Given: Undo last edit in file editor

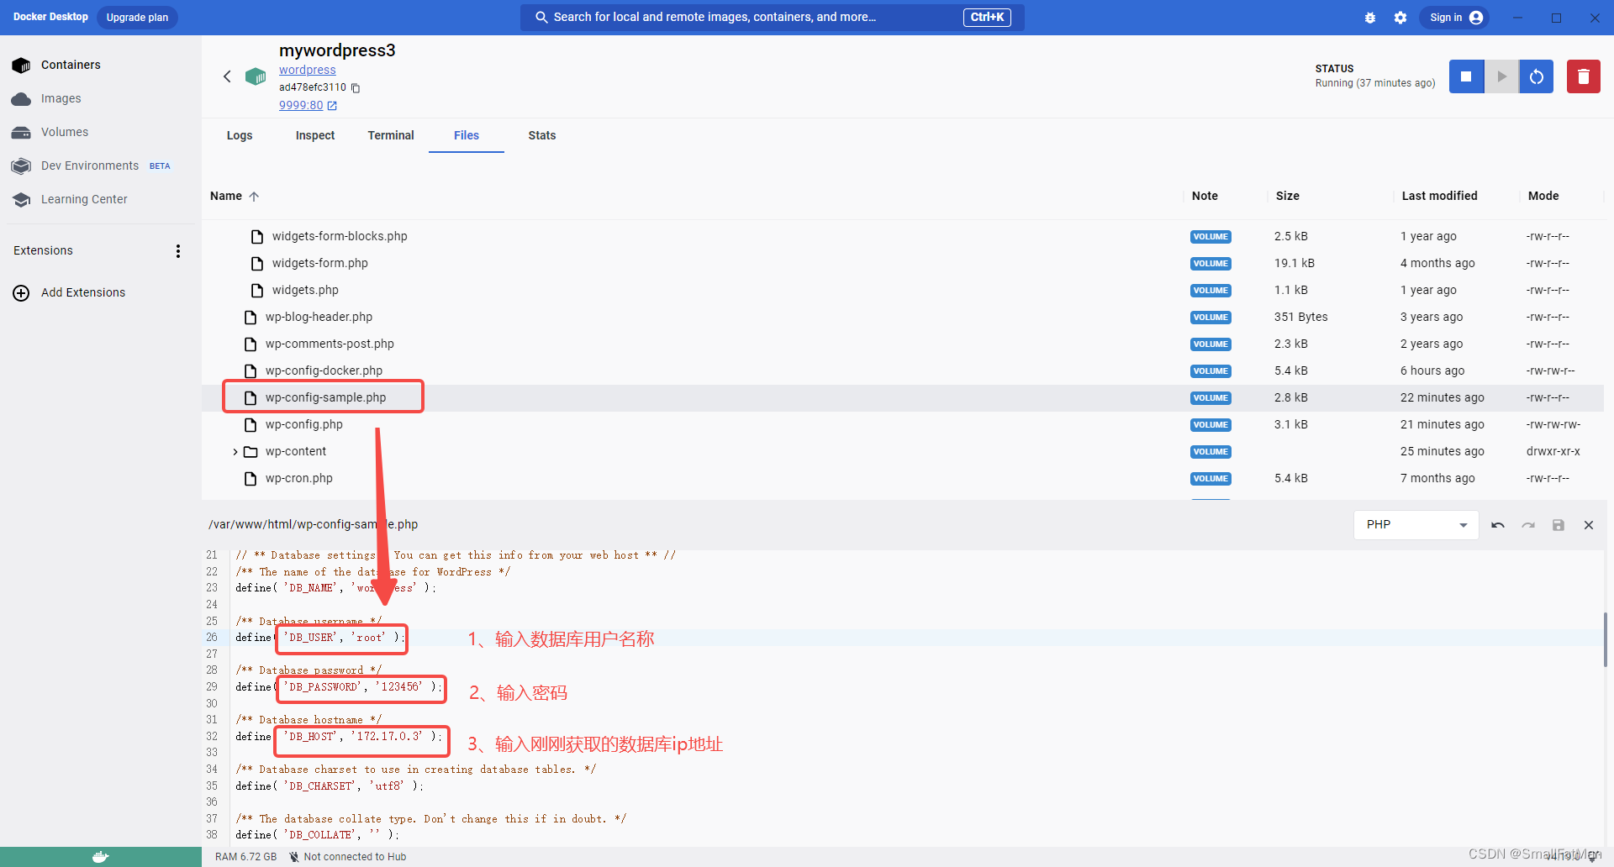Looking at the screenshot, I should tap(1498, 525).
